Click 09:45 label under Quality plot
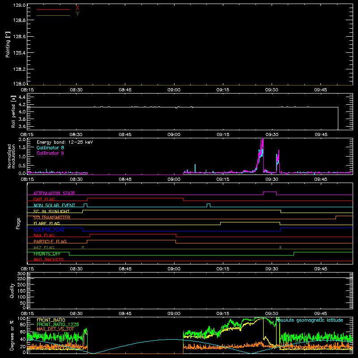The image size is (358, 358). click(320, 314)
